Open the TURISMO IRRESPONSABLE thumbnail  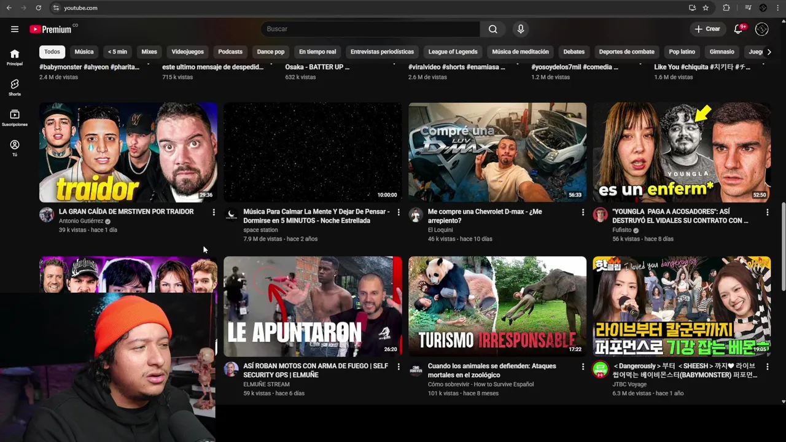(497, 306)
